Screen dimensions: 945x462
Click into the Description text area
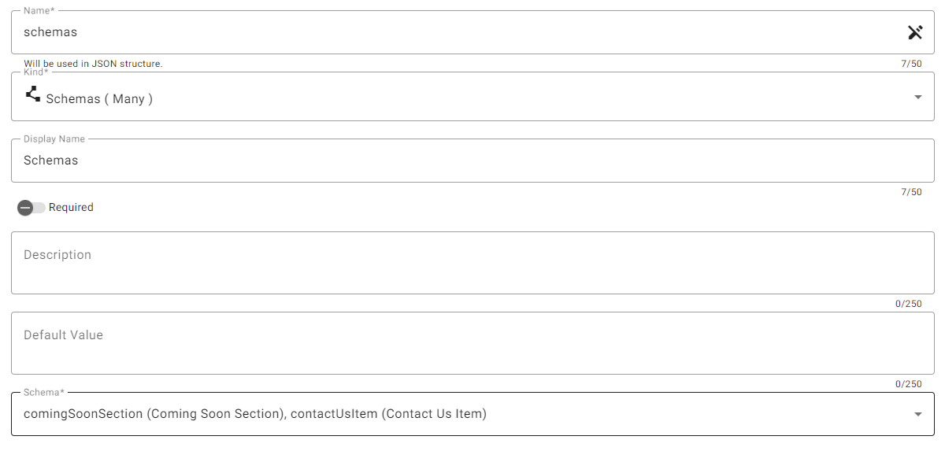click(x=472, y=263)
